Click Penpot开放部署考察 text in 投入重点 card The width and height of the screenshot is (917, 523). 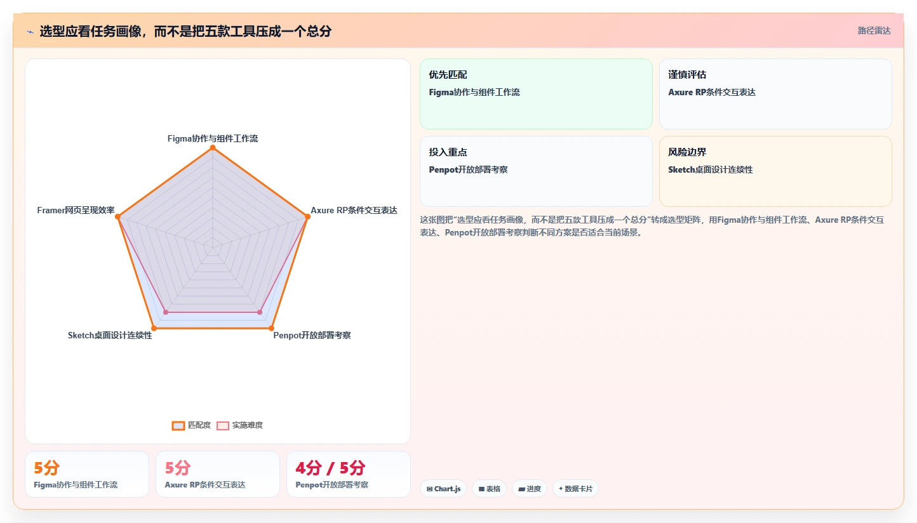[x=468, y=169]
